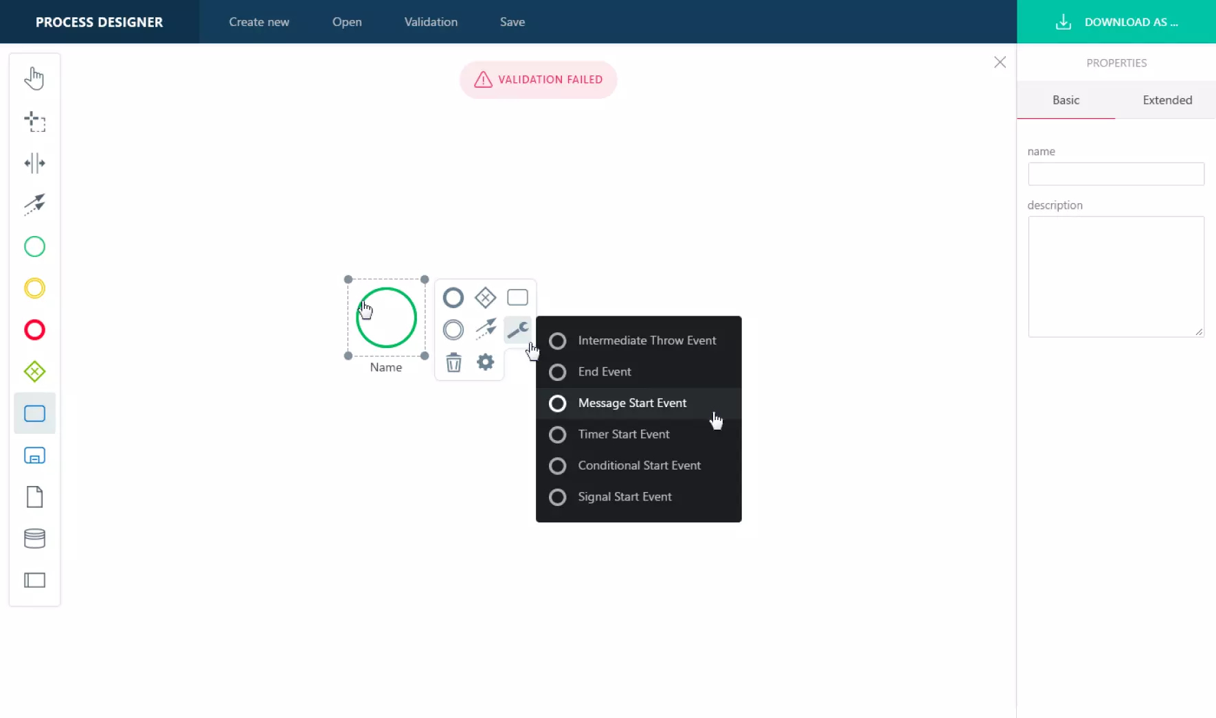
Task: Choose Message Start Event option
Action: pyautogui.click(x=639, y=404)
